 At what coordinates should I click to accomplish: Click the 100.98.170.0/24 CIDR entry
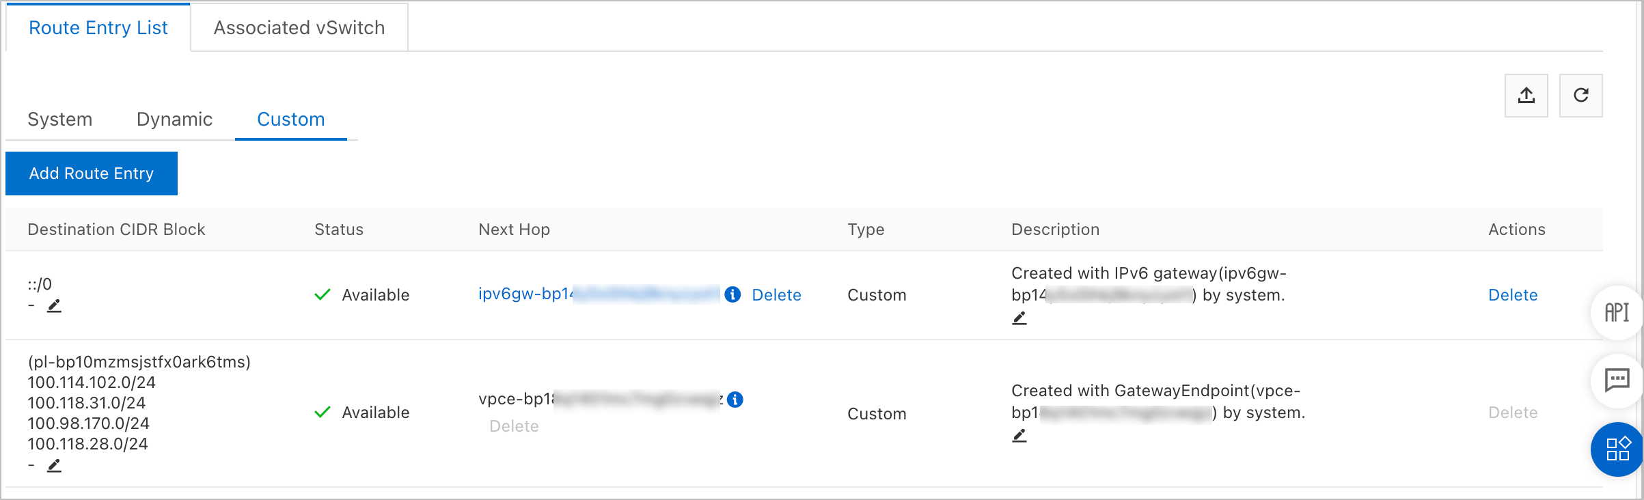(x=88, y=423)
